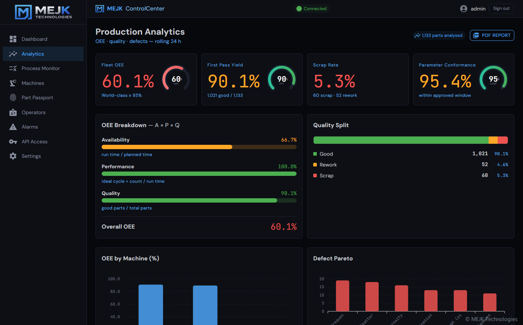
Task: Click the 5.3% Scrap Rate value
Action: (x=335, y=81)
